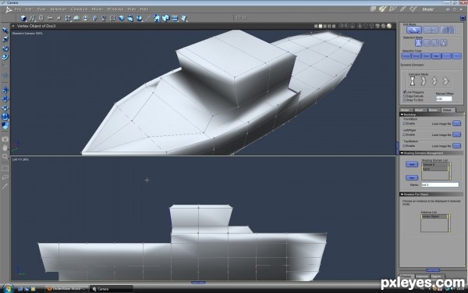Viewport: 468px width, 293px height.
Task: Click the shading domain Name field
Action: [x=440, y=184]
